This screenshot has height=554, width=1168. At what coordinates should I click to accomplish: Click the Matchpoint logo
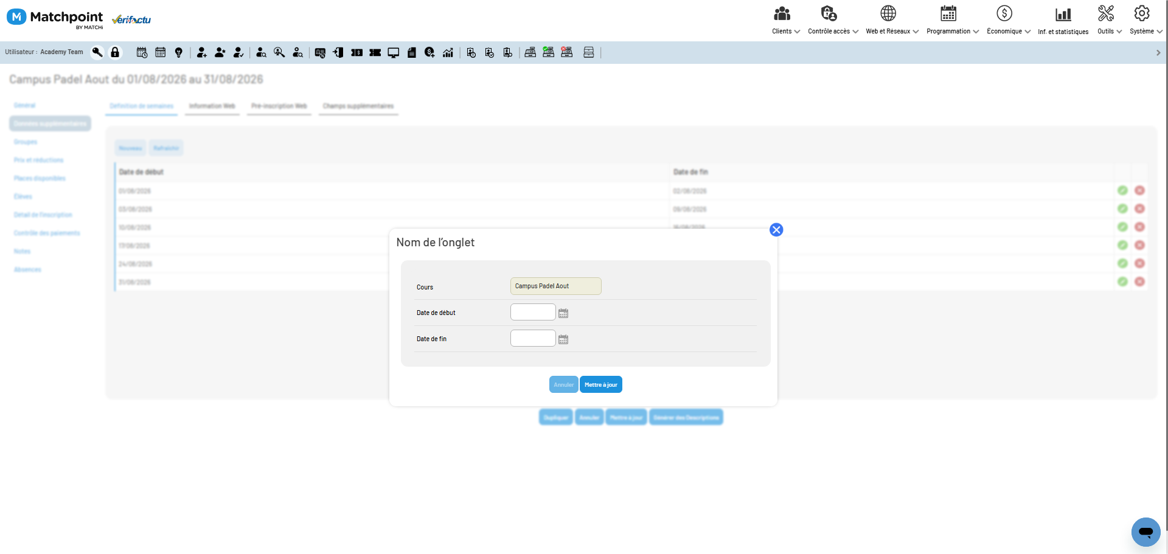[55, 18]
